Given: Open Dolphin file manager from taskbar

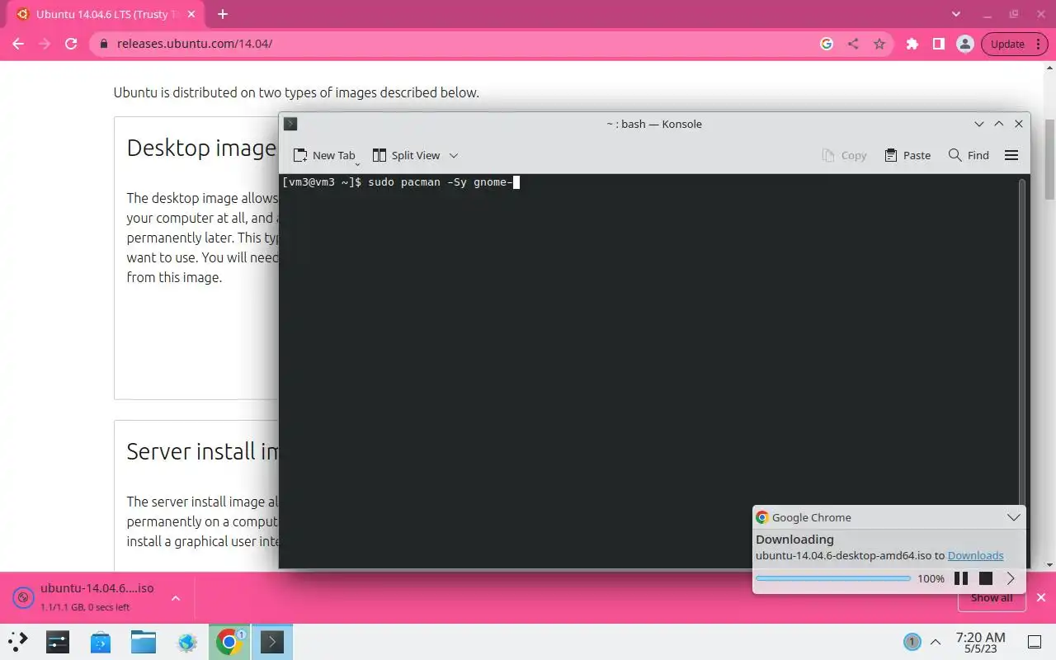Looking at the screenshot, I should click(x=144, y=641).
